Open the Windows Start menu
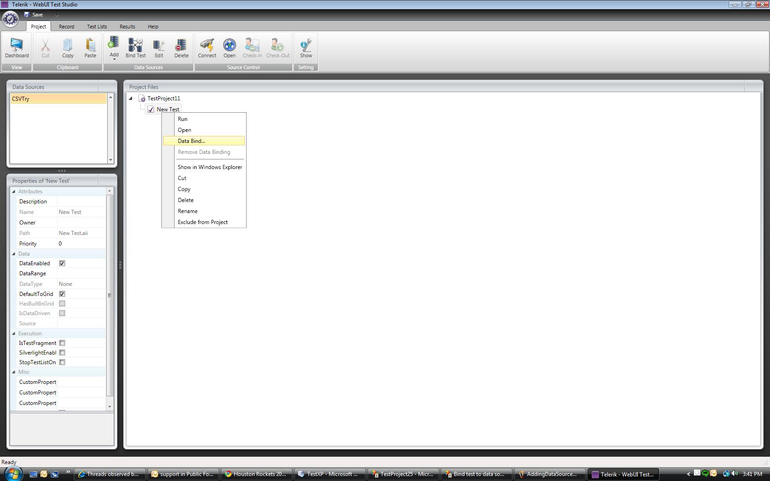The height and width of the screenshot is (481, 770). [x=13, y=474]
